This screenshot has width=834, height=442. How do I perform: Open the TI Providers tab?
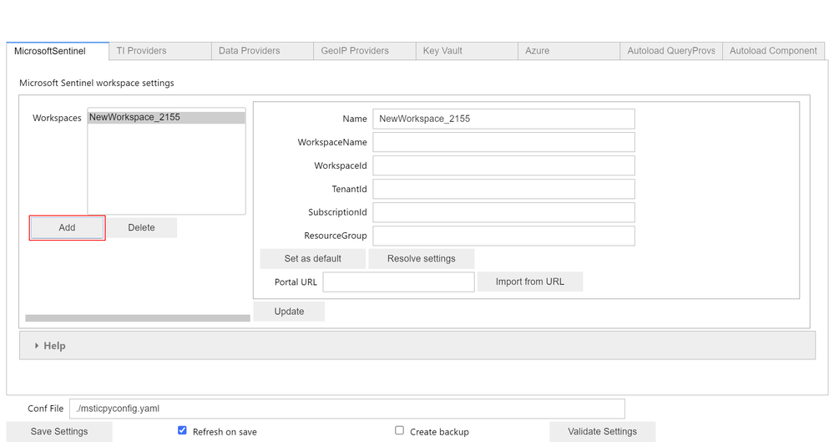click(x=160, y=51)
